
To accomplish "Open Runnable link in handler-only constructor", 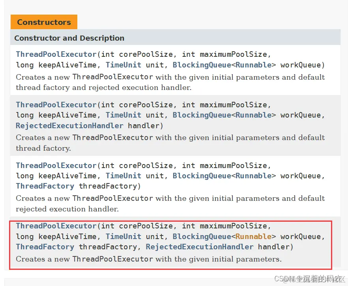I will coord(253,115).
